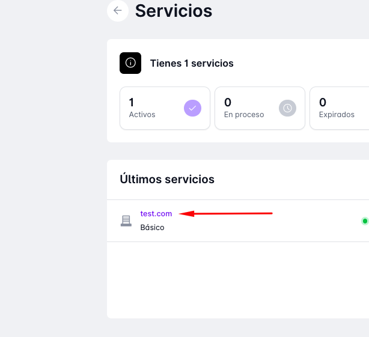Click the 'Tienes 1 servicios' message

[192, 63]
